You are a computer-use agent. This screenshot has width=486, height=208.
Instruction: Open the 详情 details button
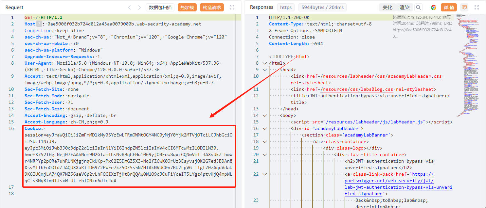[x=449, y=8]
